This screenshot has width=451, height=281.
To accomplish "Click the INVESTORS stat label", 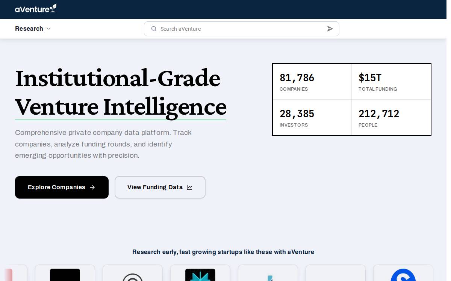I will click(x=294, y=125).
